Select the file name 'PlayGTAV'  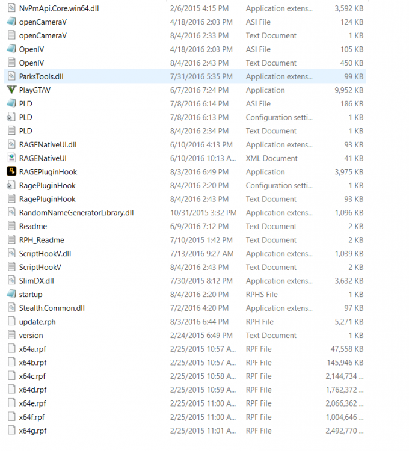(35, 90)
